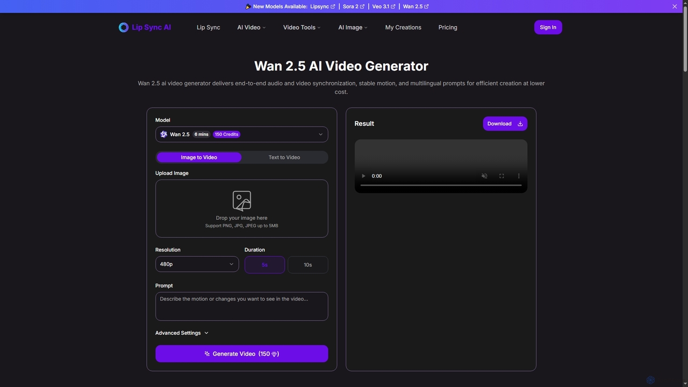Viewport: 688px width, 387px height.
Task: Expand the Video Tools menu
Action: [302, 27]
